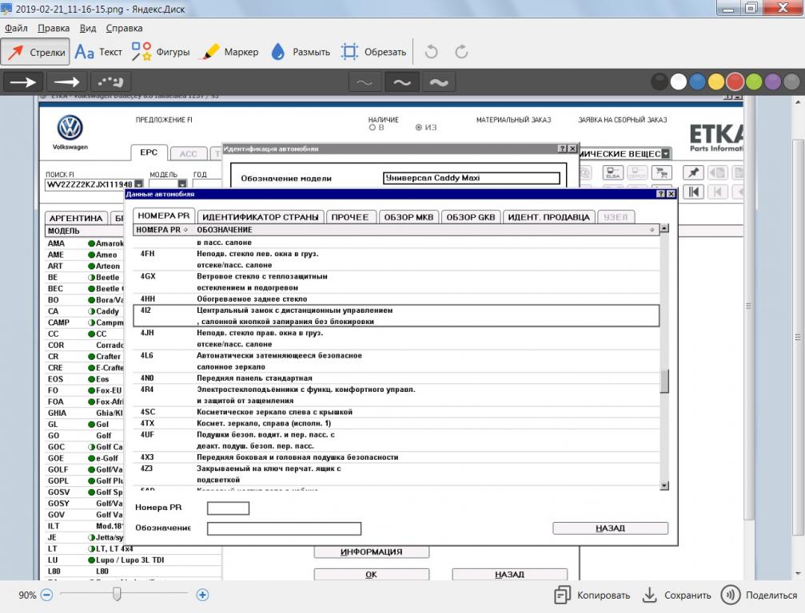Viewport: 805px width, 613px height.
Task: Click the zoom slider handle
Action: click(117, 595)
